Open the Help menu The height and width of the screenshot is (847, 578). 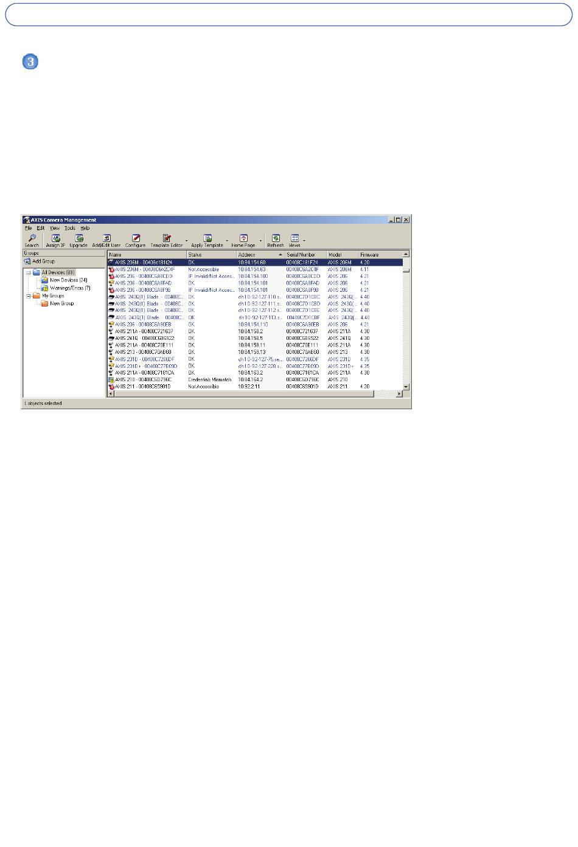point(85,228)
